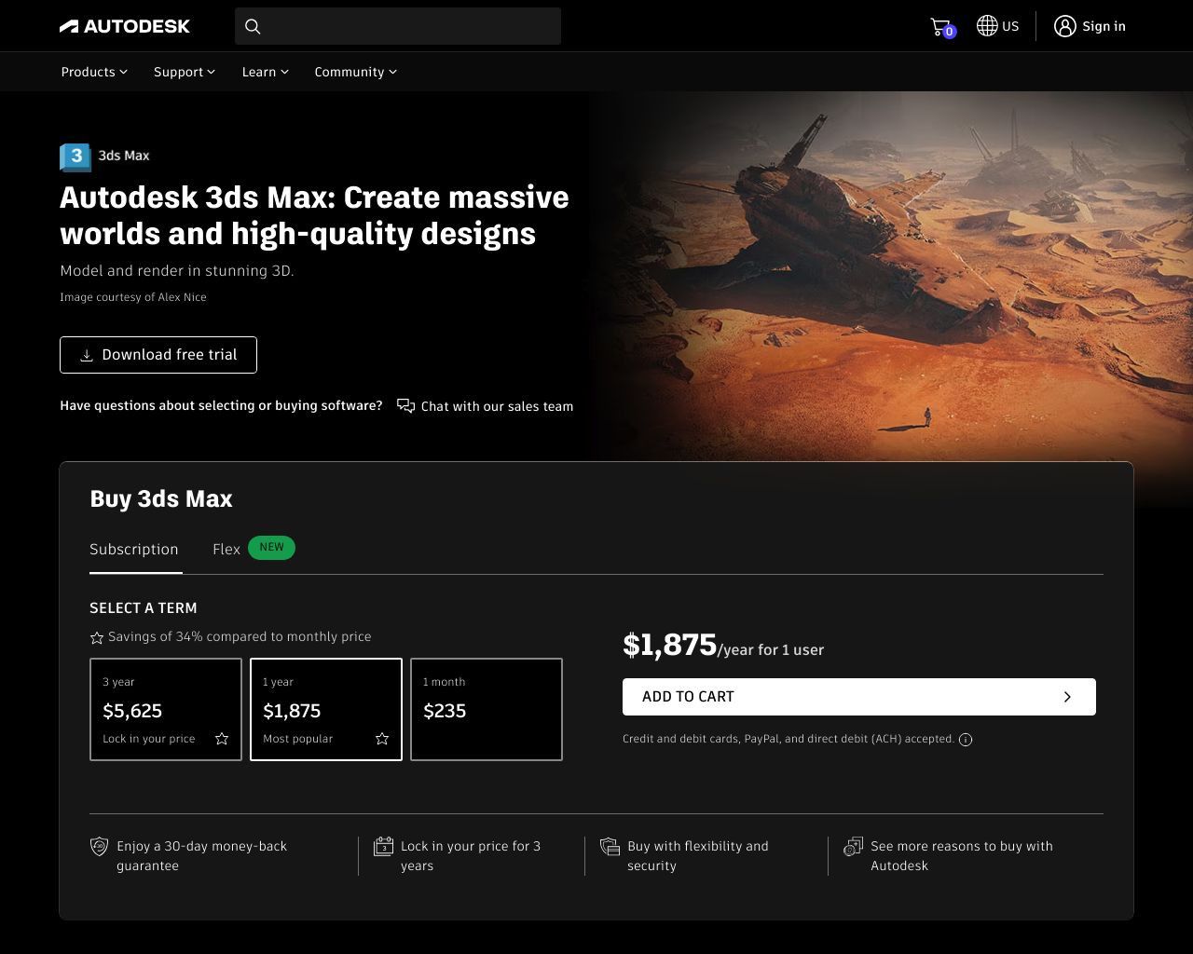Click the Sign in user icon

click(x=1064, y=26)
